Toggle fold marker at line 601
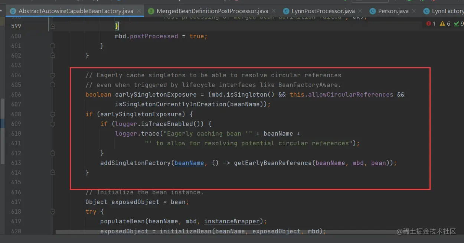Screen dimensions: 464x243 coord(52,46)
